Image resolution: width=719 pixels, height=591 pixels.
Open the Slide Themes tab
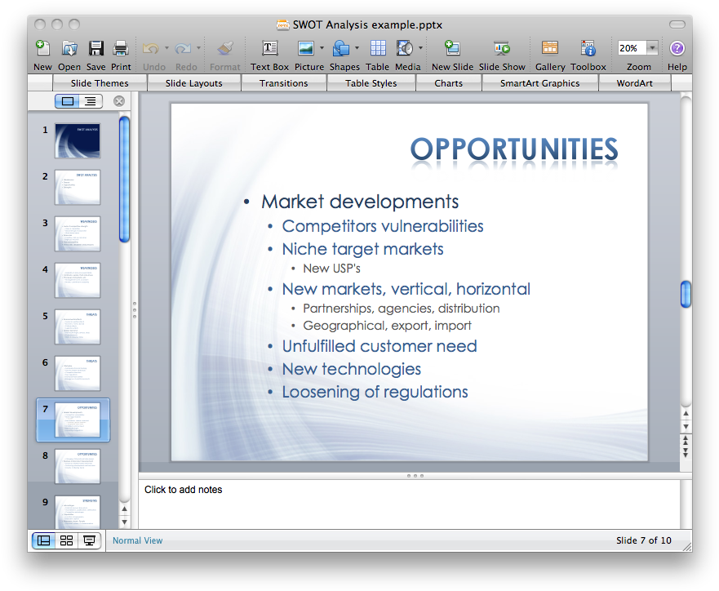pyautogui.click(x=100, y=83)
